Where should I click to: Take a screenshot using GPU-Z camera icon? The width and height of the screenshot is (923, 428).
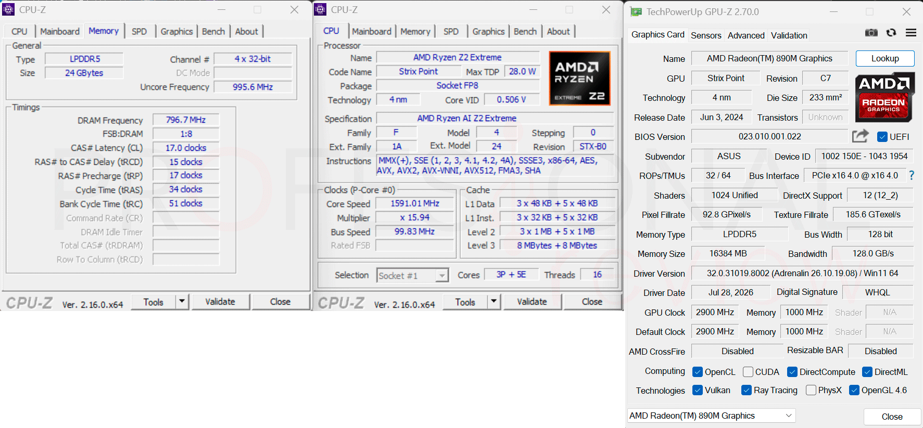(x=871, y=33)
